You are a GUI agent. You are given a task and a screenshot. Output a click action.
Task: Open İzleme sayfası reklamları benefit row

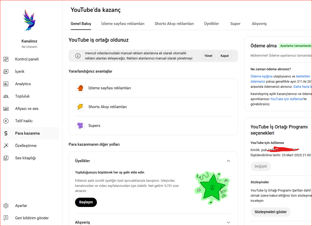click(153, 88)
